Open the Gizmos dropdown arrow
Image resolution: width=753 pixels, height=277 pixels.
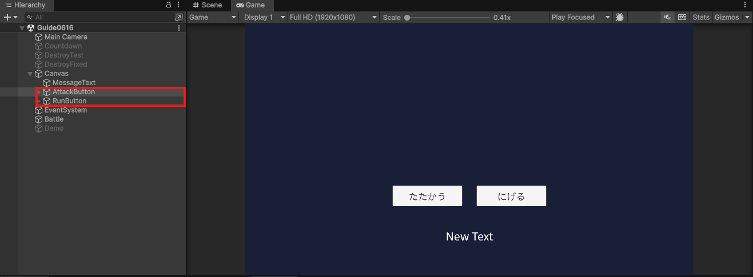pyautogui.click(x=747, y=17)
